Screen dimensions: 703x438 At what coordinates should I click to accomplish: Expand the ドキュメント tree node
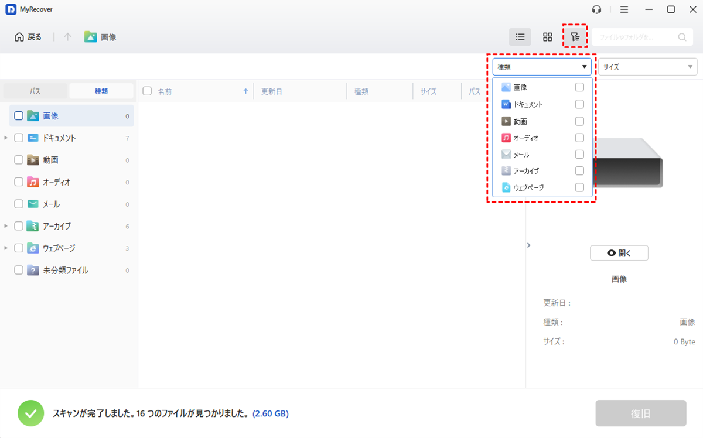[x=6, y=138]
